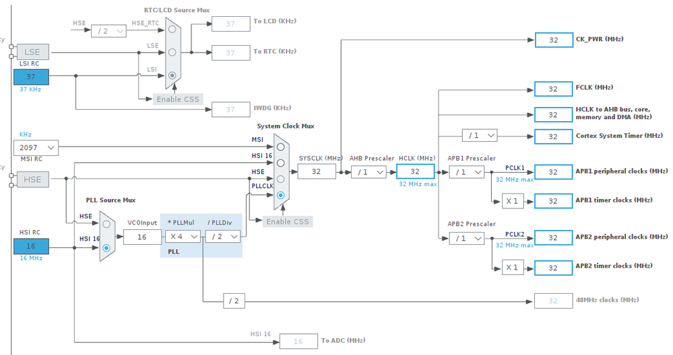This screenshot has width=673, height=355.
Task: Open the APB2 Prescaler dropdown
Action: [467, 238]
